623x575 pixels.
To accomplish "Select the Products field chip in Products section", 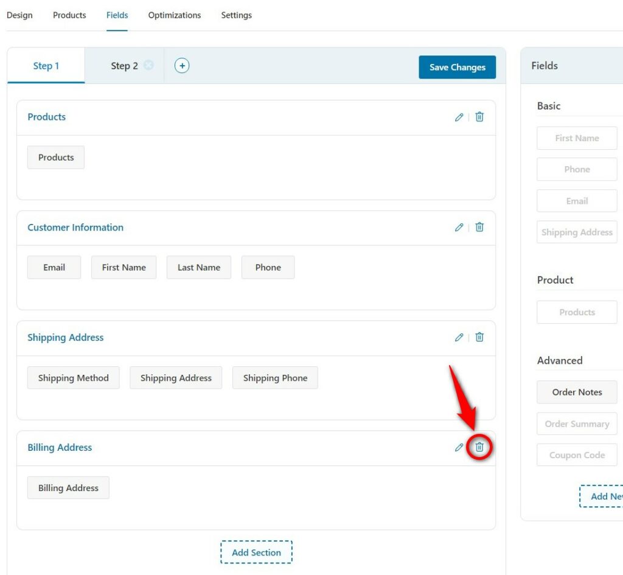I will click(x=56, y=158).
